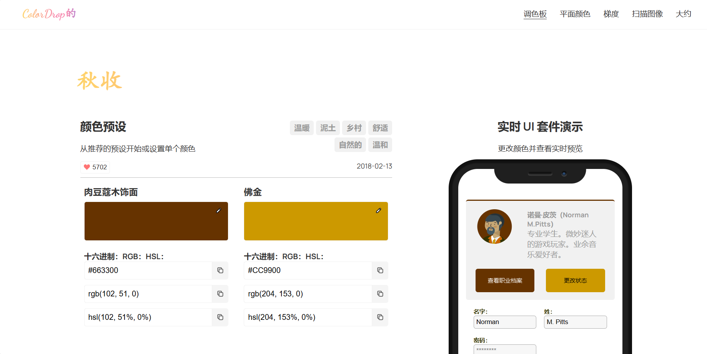707x354 pixels.
Task: Copy the #CC9900 hex value
Action: (x=380, y=270)
